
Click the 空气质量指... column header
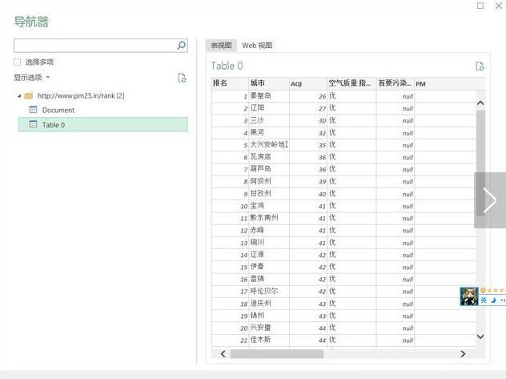pos(351,83)
